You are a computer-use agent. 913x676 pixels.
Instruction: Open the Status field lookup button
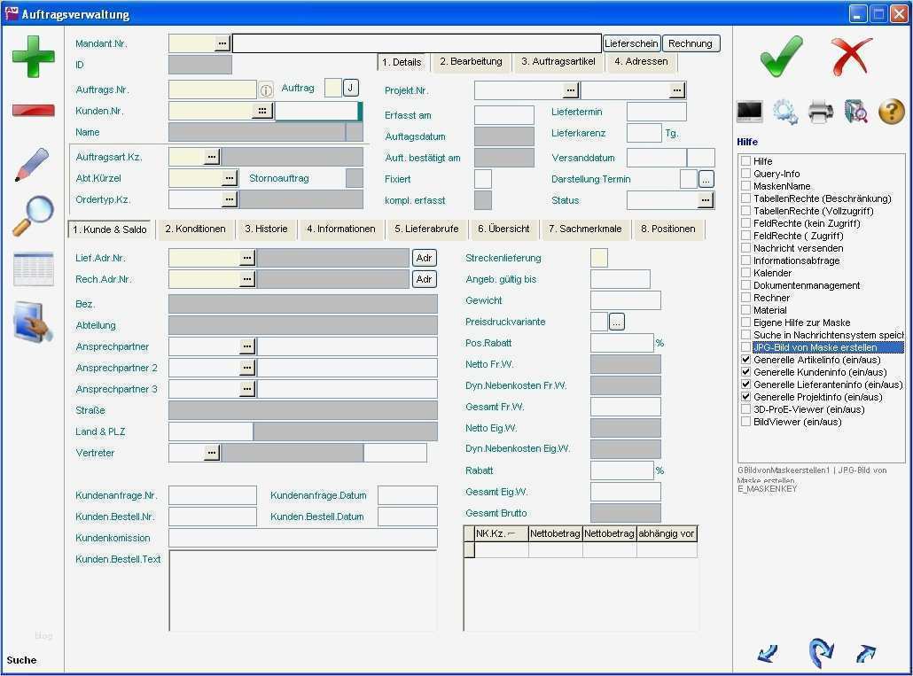pos(705,201)
